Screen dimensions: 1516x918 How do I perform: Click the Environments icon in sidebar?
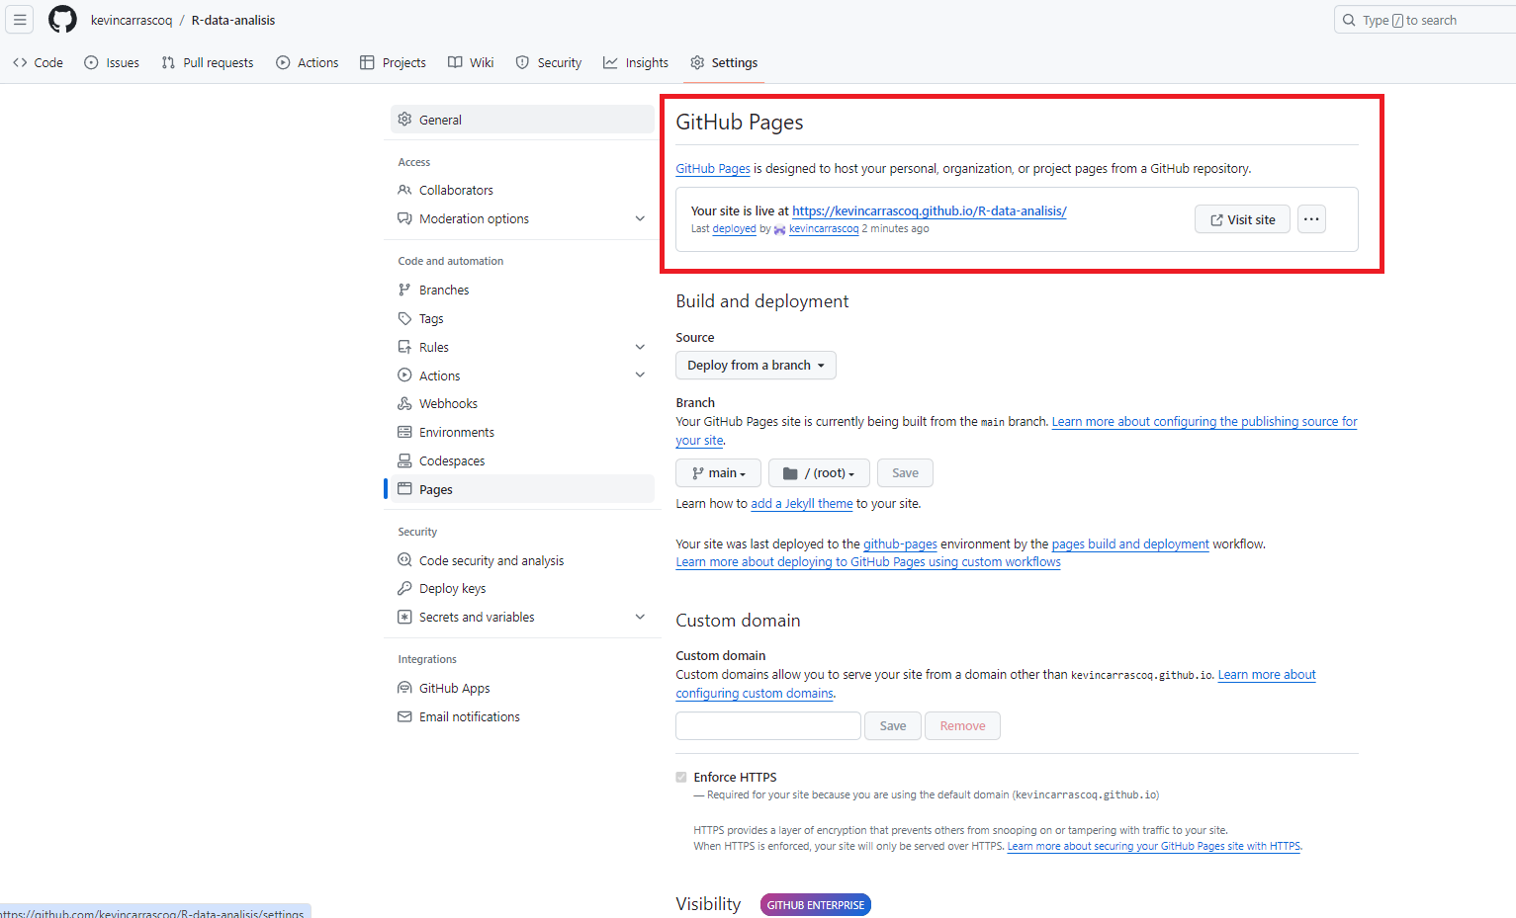(x=404, y=432)
